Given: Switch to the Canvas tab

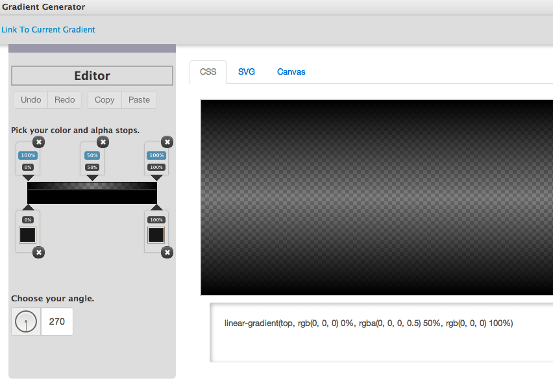Looking at the screenshot, I should pyautogui.click(x=291, y=71).
